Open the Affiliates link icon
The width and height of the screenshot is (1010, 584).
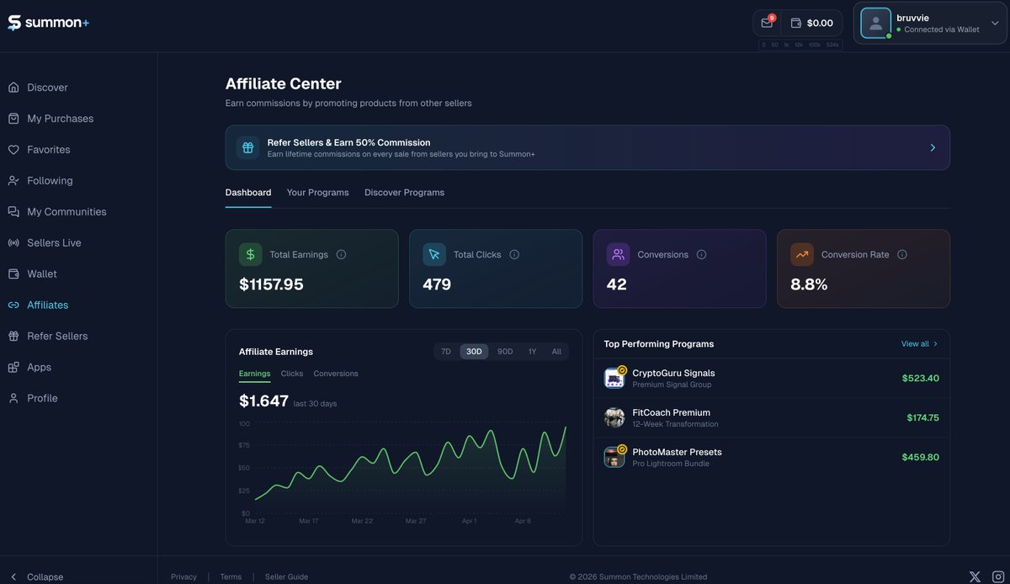tap(13, 305)
